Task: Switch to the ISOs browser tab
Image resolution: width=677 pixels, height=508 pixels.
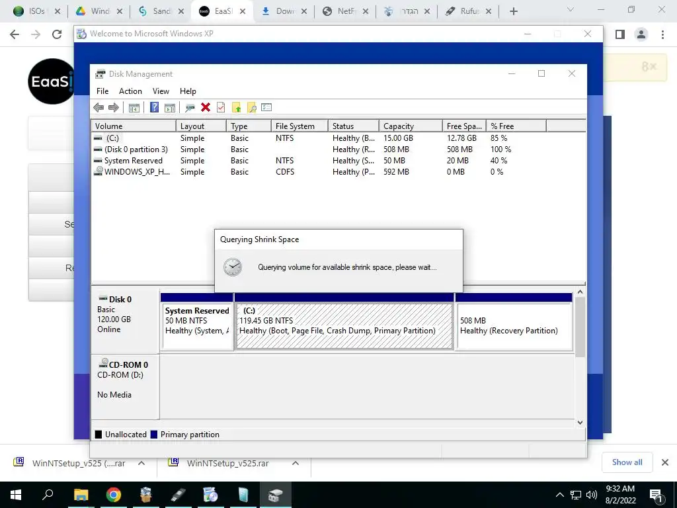Action: (x=37, y=11)
